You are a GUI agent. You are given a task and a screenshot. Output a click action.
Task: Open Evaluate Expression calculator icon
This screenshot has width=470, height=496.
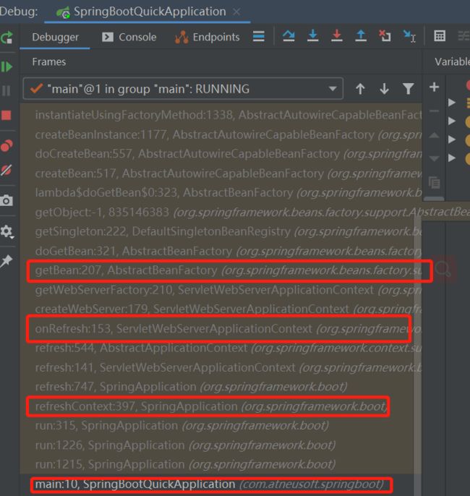[x=440, y=36]
